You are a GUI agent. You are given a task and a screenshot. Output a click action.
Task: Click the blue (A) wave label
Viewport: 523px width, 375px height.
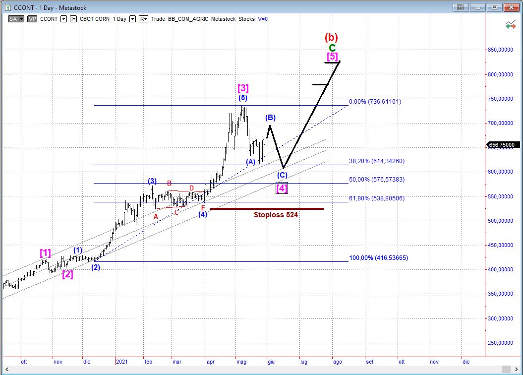pyautogui.click(x=250, y=162)
